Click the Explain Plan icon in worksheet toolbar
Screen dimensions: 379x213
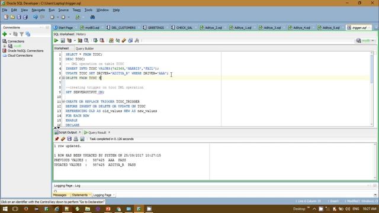coord(69,41)
